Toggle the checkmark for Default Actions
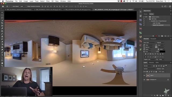The image size is (172, 97). (x=144, y=17)
